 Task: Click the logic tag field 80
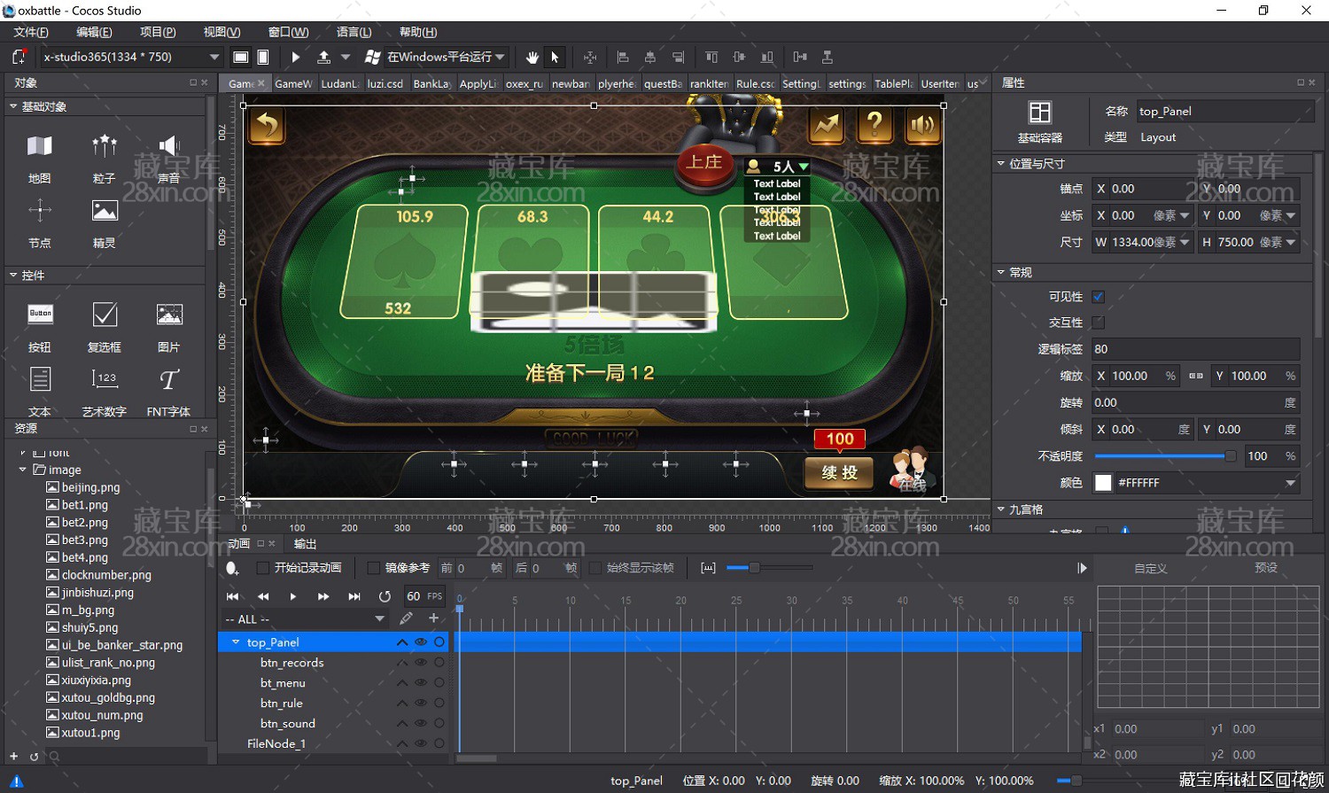pos(1195,349)
